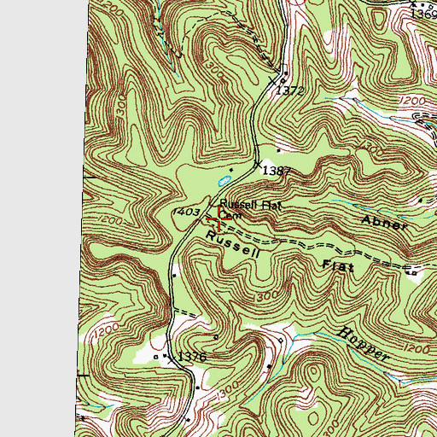Click the Abner map label
The image size is (437, 437).
pyautogui.click(x=385, y=223)
